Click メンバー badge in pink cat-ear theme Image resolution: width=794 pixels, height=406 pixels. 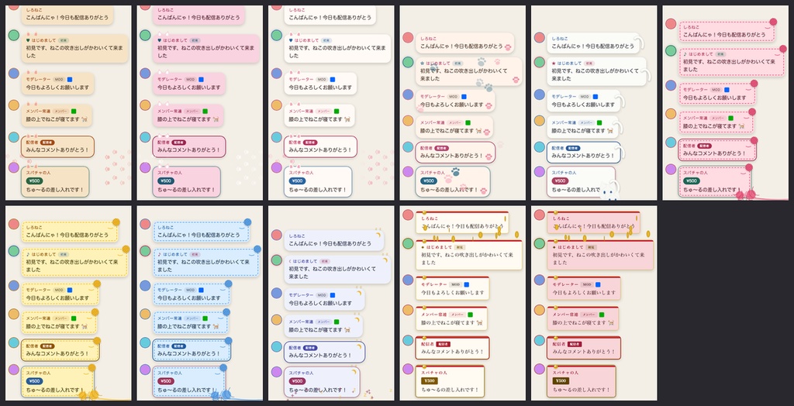pos(192,112)
